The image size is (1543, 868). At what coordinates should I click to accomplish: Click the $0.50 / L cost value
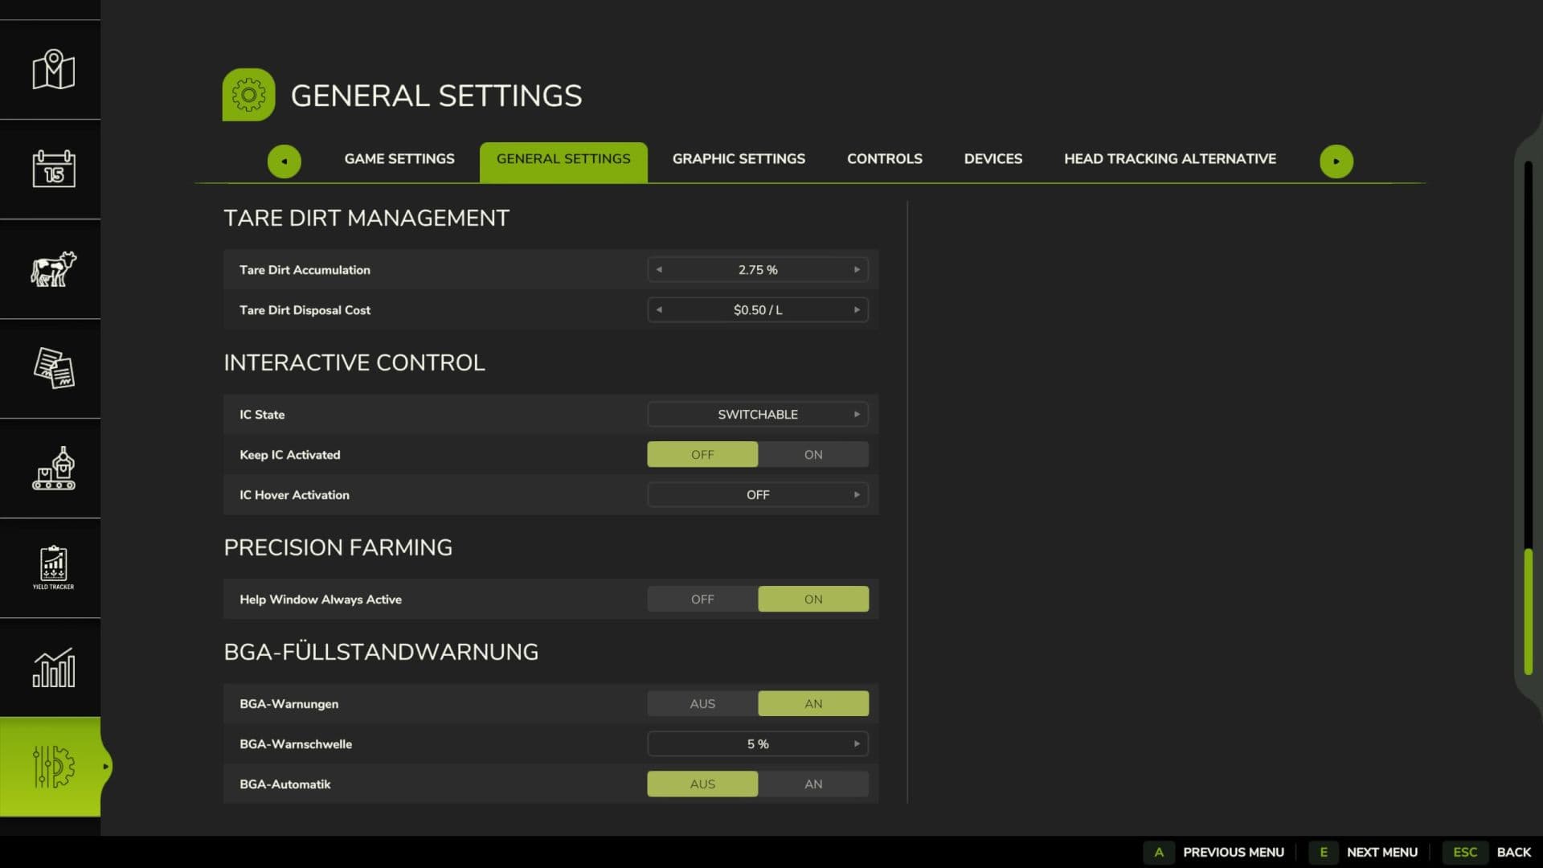pos(757,310)
